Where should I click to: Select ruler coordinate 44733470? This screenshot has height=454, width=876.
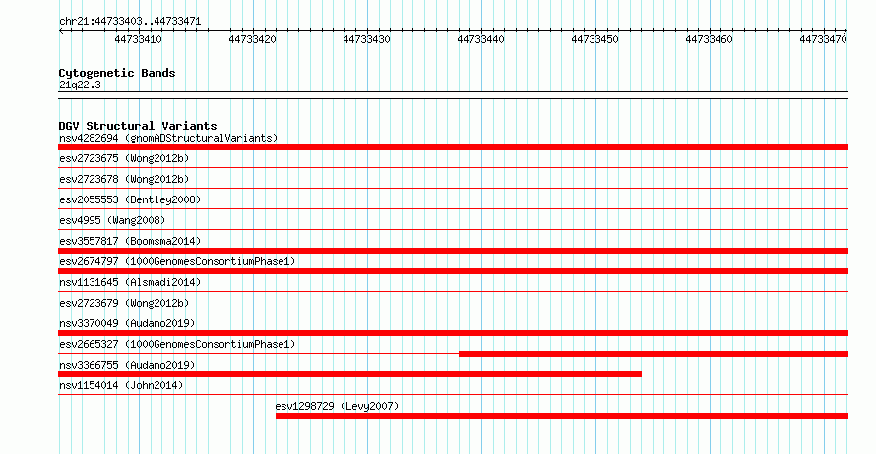coord(823,39)
